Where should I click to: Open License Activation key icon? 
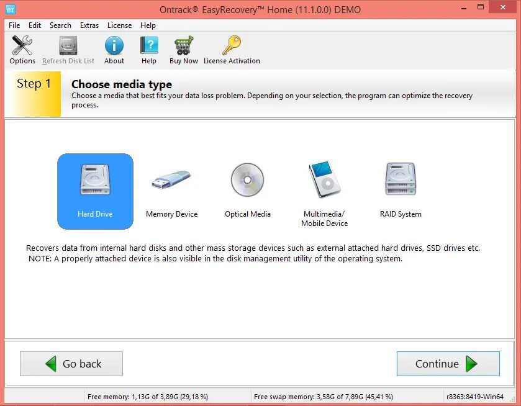click(x=232, y=45)
